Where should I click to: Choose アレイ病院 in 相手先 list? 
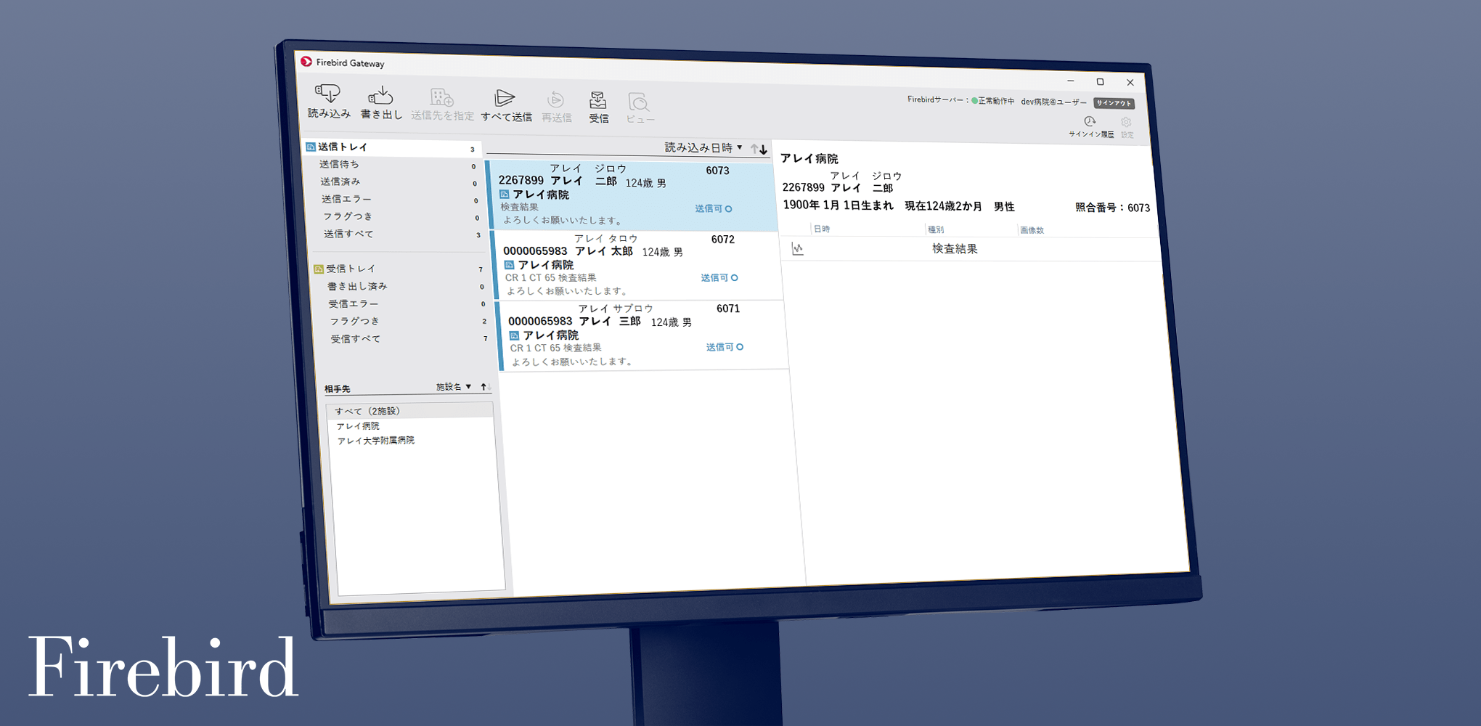(x=411, y=426)
